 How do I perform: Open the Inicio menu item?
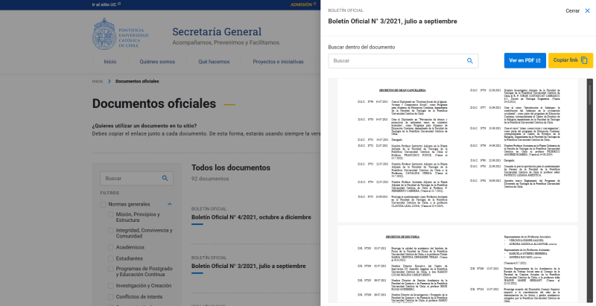point(110,62)
